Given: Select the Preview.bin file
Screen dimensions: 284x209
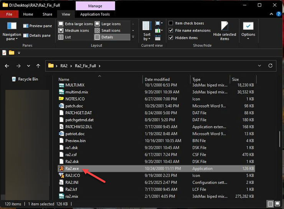Looking at the screenshot, I should [x=156, y=141].
